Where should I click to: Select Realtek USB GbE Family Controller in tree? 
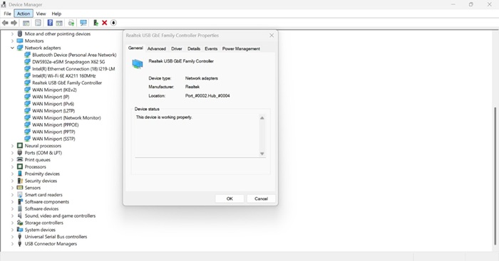(67, 82)
